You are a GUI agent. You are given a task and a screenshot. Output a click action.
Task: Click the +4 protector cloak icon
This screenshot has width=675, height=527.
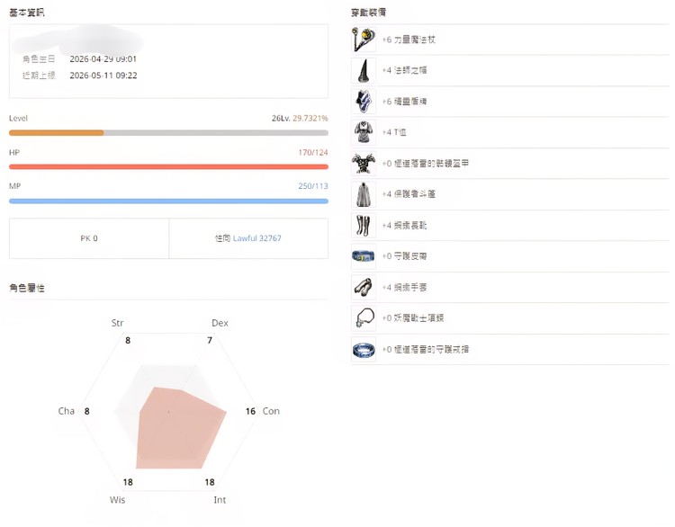click(364, 194)
